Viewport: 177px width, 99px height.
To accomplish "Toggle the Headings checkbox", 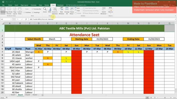I will pyautogui.click(x=33, y=12).
